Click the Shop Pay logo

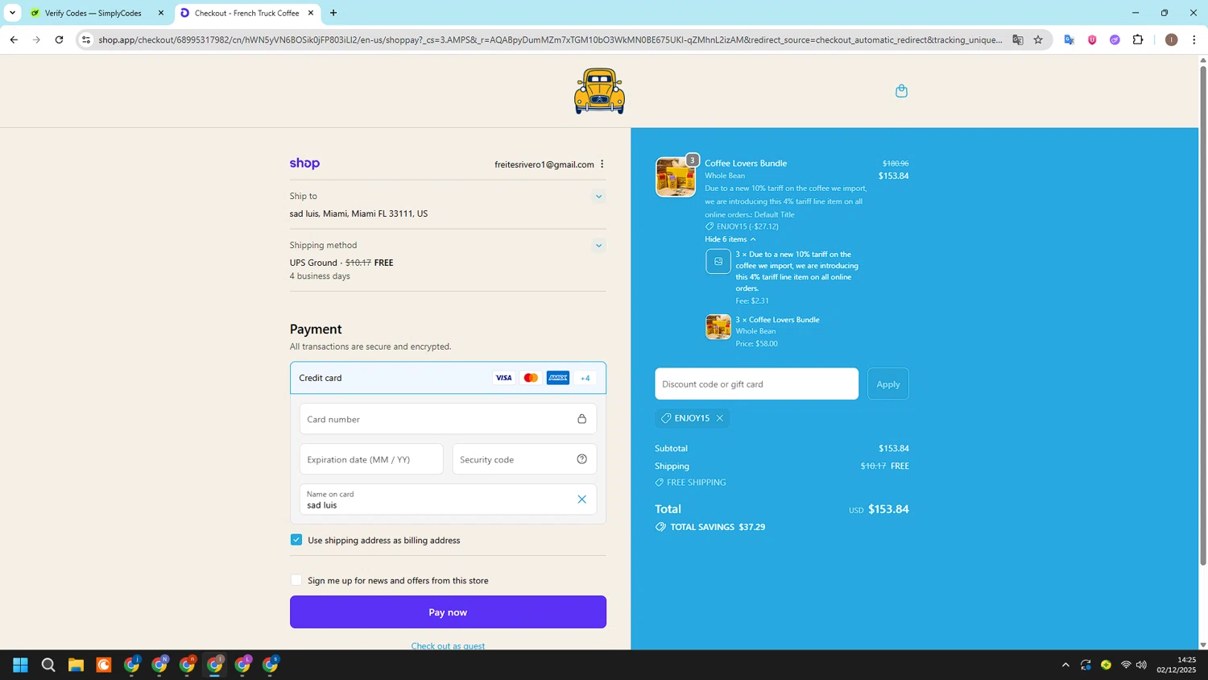[x=304, y=164]
